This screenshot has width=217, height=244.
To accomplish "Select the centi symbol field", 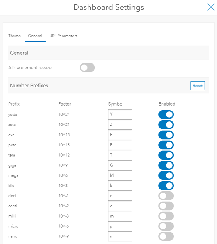I will click(x=120, y=206).
